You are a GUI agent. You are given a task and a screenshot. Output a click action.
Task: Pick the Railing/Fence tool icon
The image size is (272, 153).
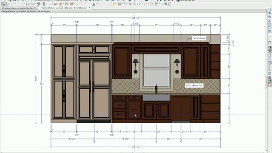coord(33,4)
